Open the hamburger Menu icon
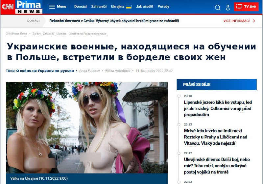 coord(52,7)
